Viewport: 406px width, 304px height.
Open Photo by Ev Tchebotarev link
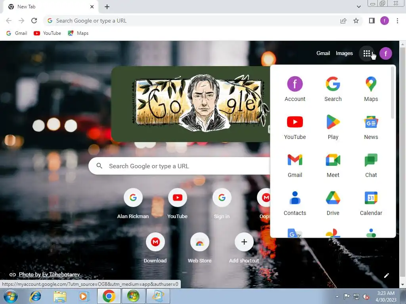tap(49, 275)
